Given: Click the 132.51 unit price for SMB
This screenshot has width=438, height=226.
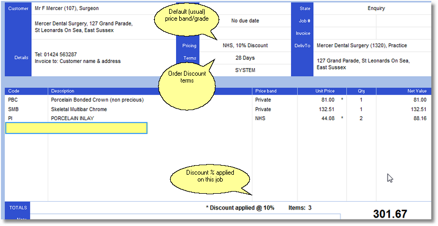Looking at the screenshot, I should coord(324,109).
